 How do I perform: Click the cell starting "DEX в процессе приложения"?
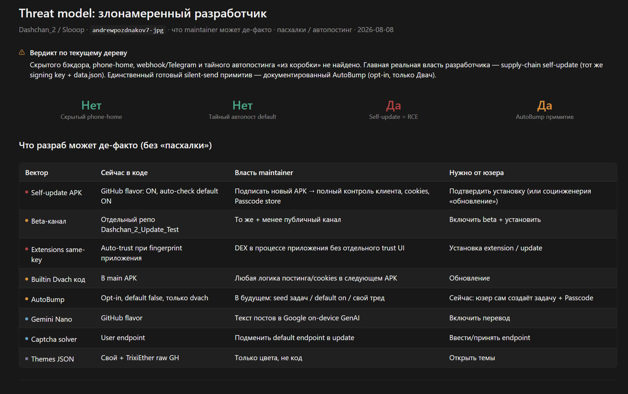[x=320, y=248]
